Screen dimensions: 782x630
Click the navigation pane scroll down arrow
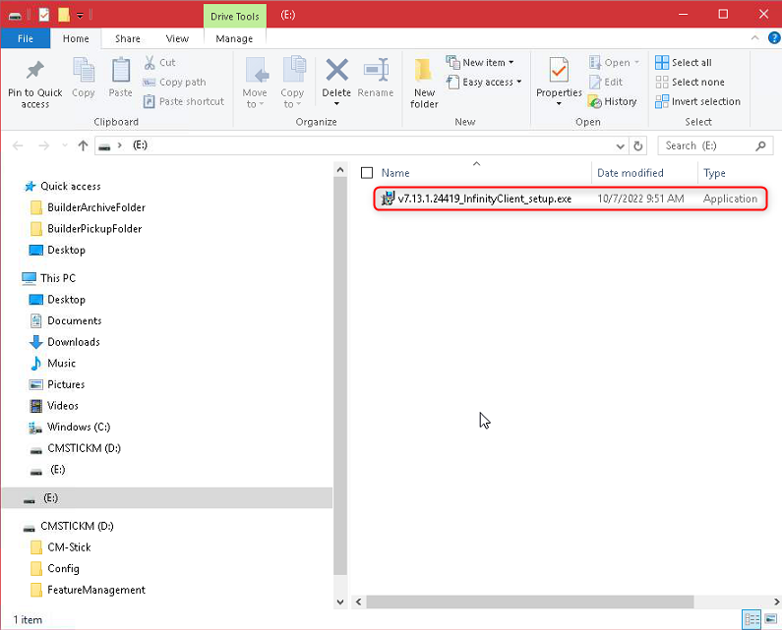[x=340, y=601]
